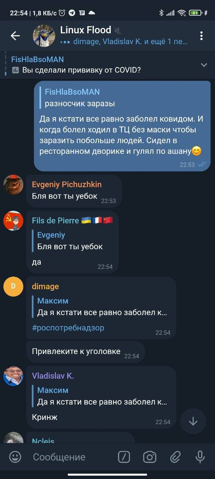Image resolution: width=215 pixels, height=479 pixels.
Task: Jump to quoted Максим message in dimage reply
Action: (x=102, y=306)
